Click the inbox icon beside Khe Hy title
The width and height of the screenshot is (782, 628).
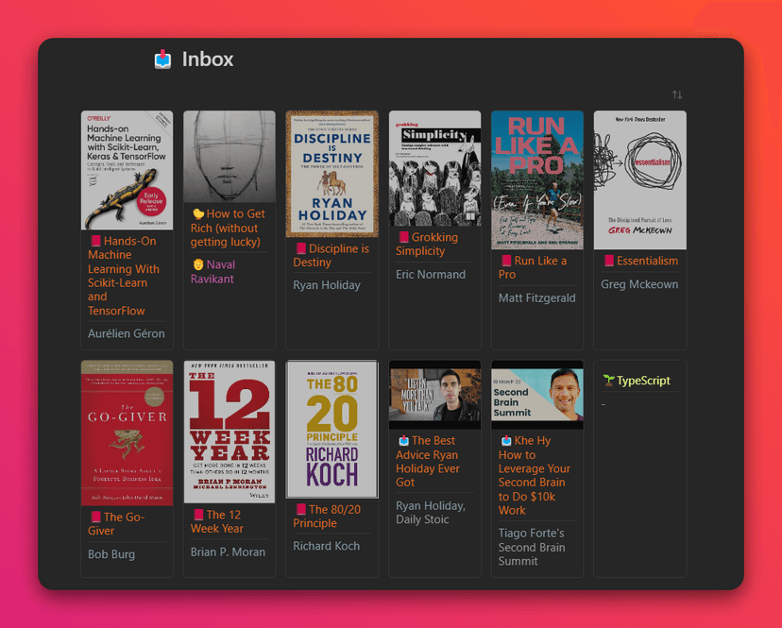pyautogui.click(x=506, y=440)
